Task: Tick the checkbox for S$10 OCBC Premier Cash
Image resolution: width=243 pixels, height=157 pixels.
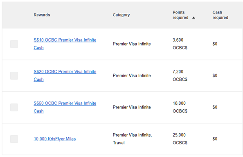Action: [14, 44]
